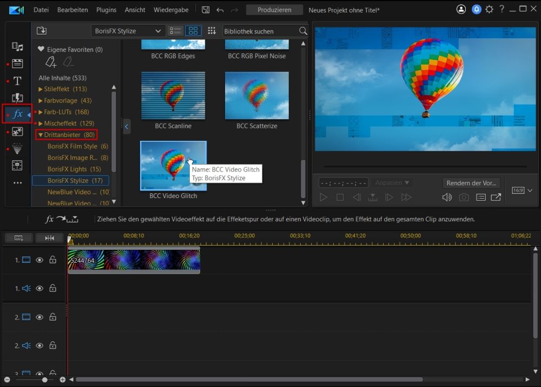Open preferences gear icon
Viewport: 541px width, 387px height.
489,9
